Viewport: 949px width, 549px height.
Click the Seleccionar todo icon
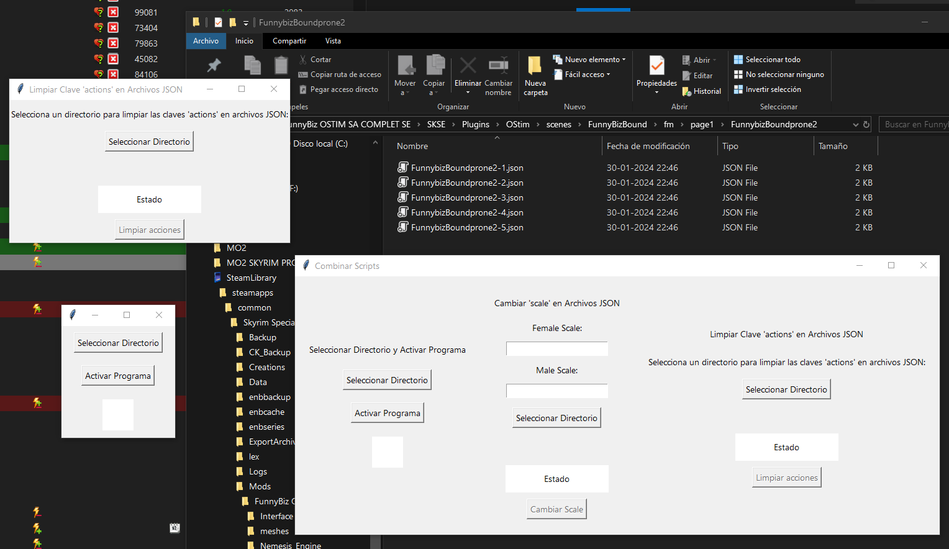click(x=738, y=60)
